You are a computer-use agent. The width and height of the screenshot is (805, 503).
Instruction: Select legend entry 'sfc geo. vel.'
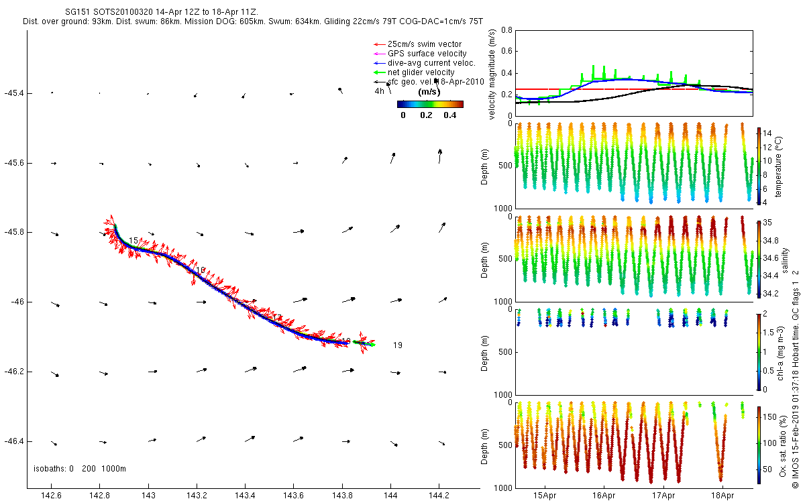[x=410, y=82]
